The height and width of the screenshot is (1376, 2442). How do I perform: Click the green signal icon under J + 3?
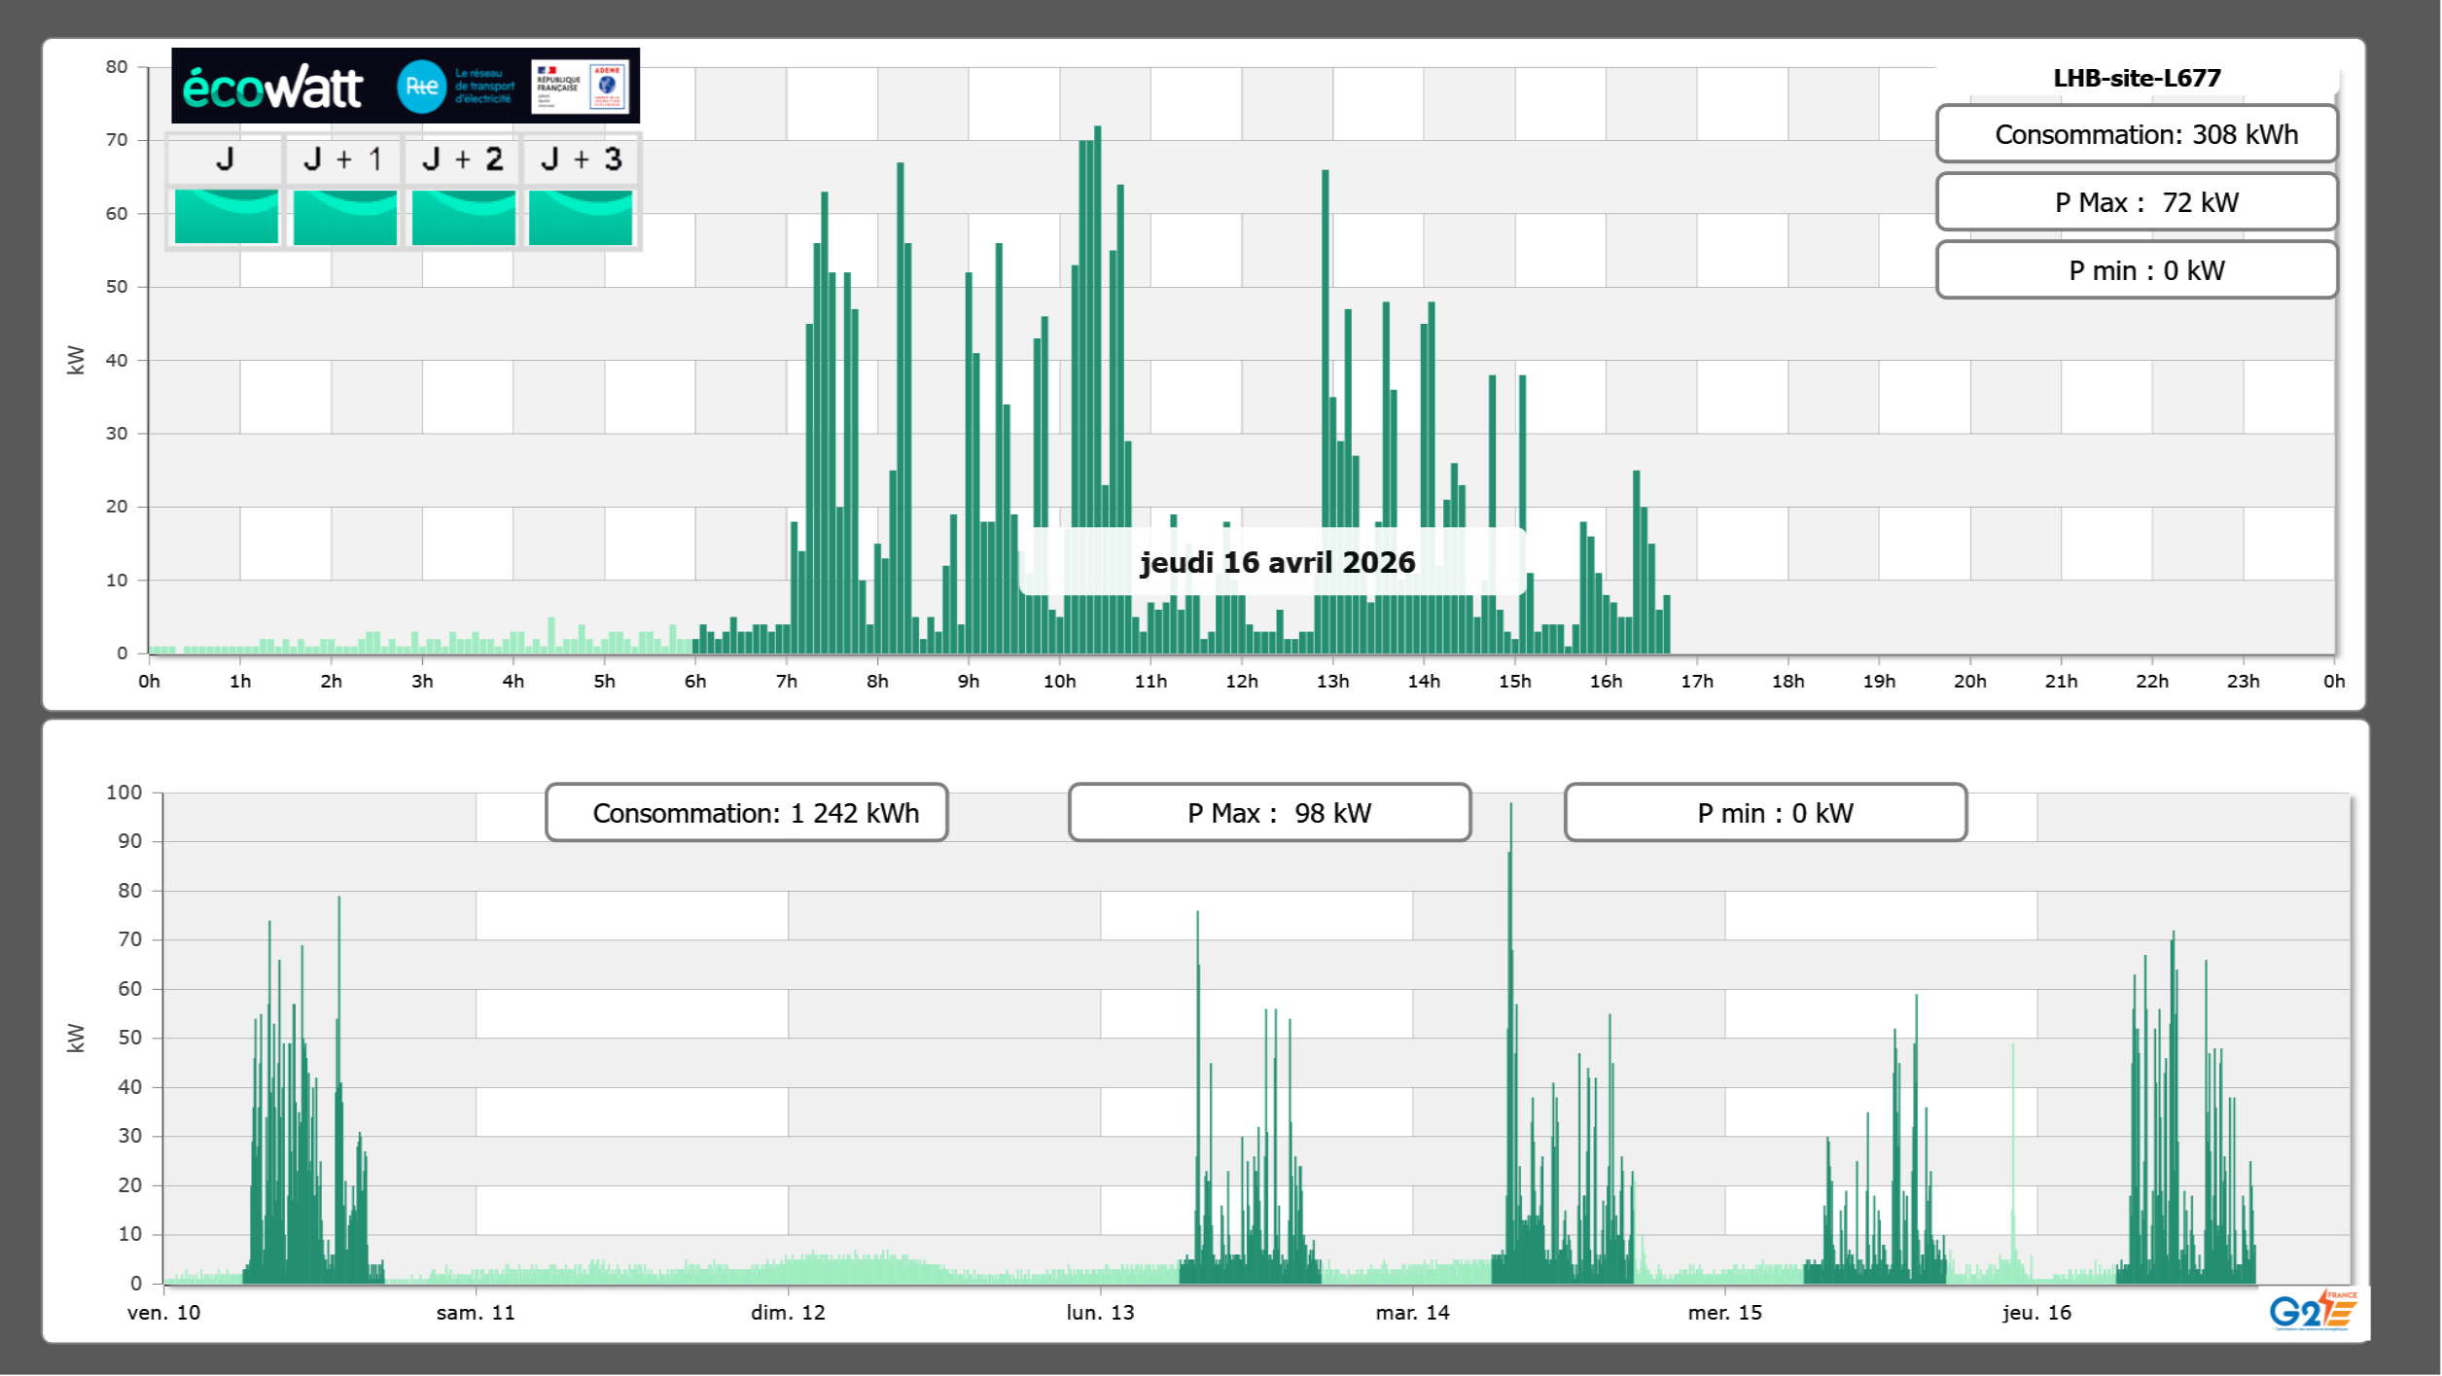click(581, 217)
